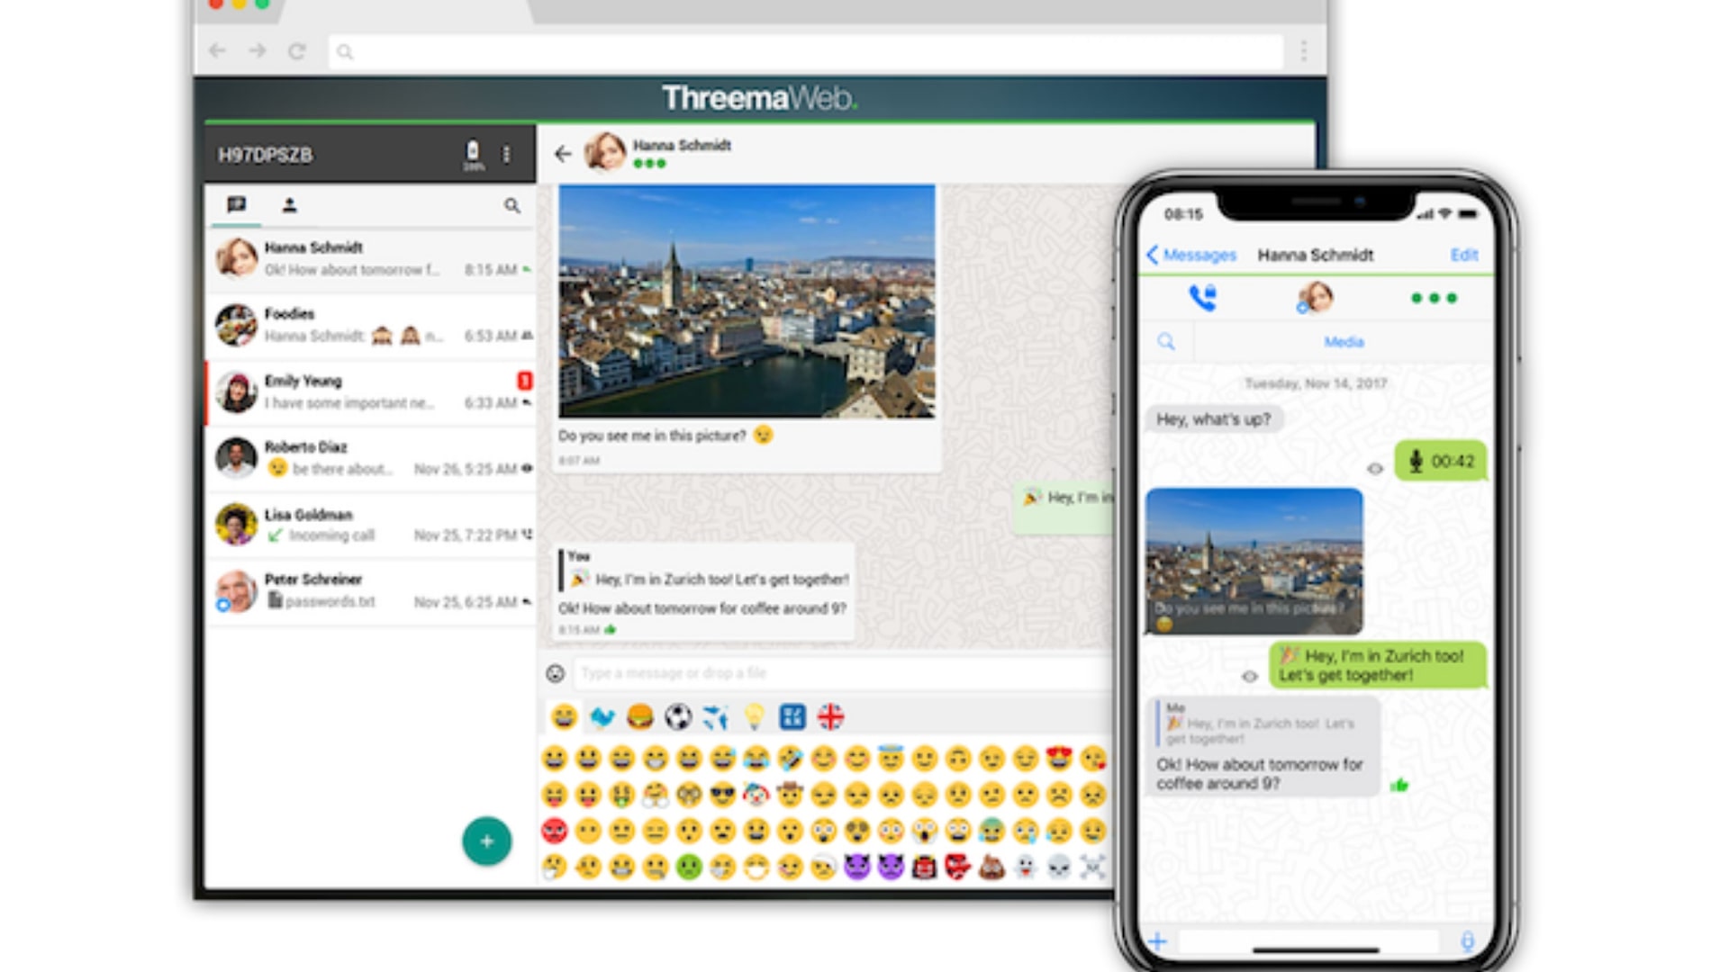The width and height of the screenshot is (1729, 972).
Task: Click the search icon in contacts panel
Action: [513, 204]
